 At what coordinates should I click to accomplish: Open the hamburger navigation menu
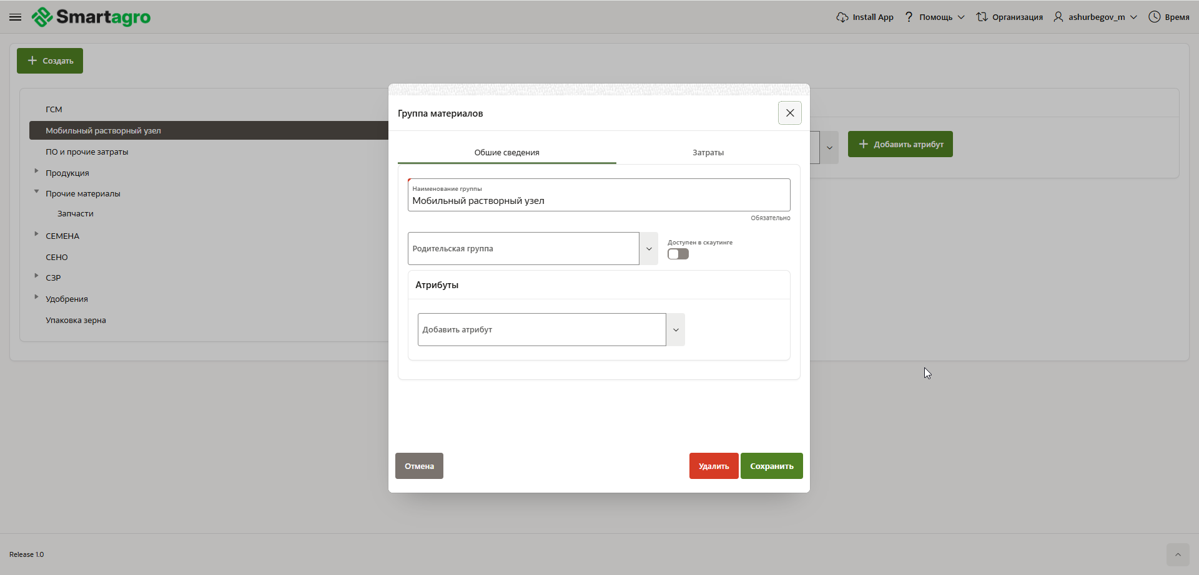15,17
